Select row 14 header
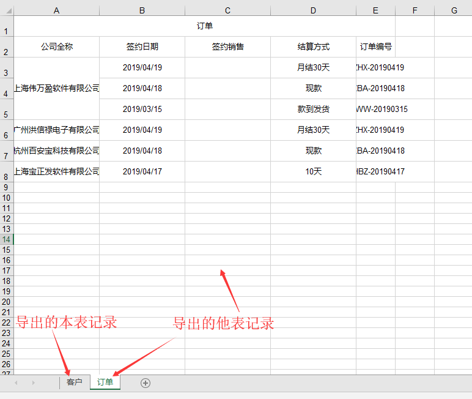Screen dimensions: 472x399 point(7,239)
